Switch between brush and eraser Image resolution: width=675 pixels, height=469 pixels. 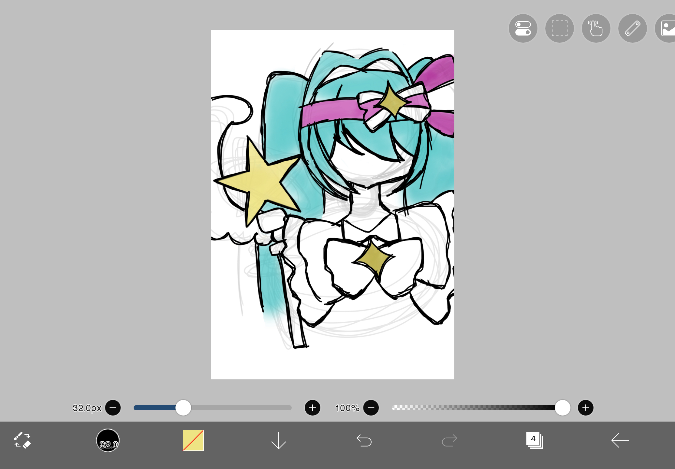(x=22, y=440)
